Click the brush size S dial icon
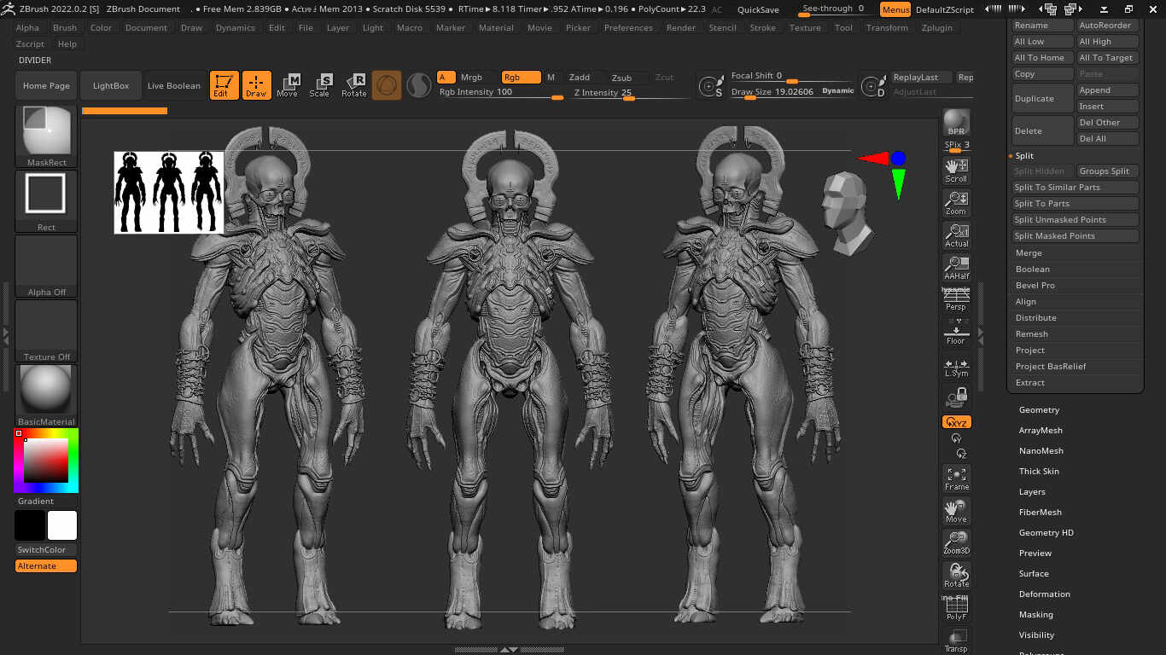Image resolution: width=1166 pixels, height=655 pixels. tap(711, 86)
